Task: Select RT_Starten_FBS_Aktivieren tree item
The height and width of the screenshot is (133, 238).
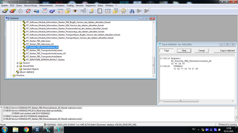Action: click(38, 41)
